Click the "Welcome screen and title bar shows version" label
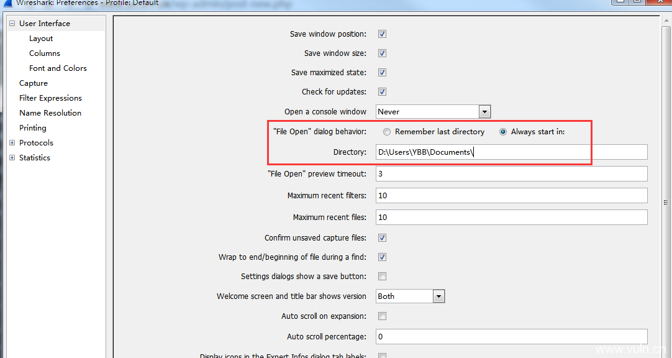Screen dimensions: 672x358 coord(291,296)
